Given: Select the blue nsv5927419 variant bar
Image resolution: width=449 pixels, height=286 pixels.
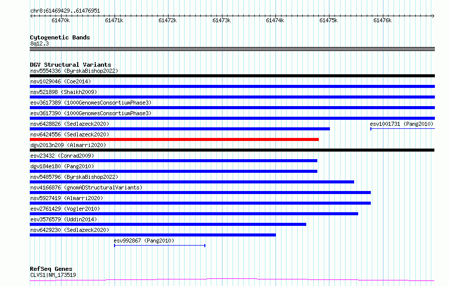Looking at the screenshot, I should [200, 204].
